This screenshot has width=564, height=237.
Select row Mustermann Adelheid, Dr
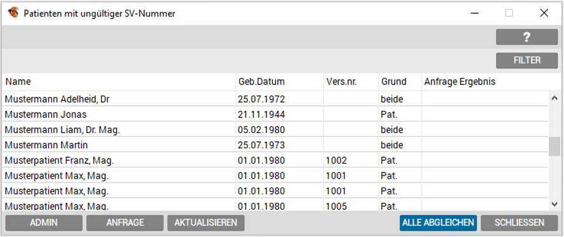(x=275, y=99)
